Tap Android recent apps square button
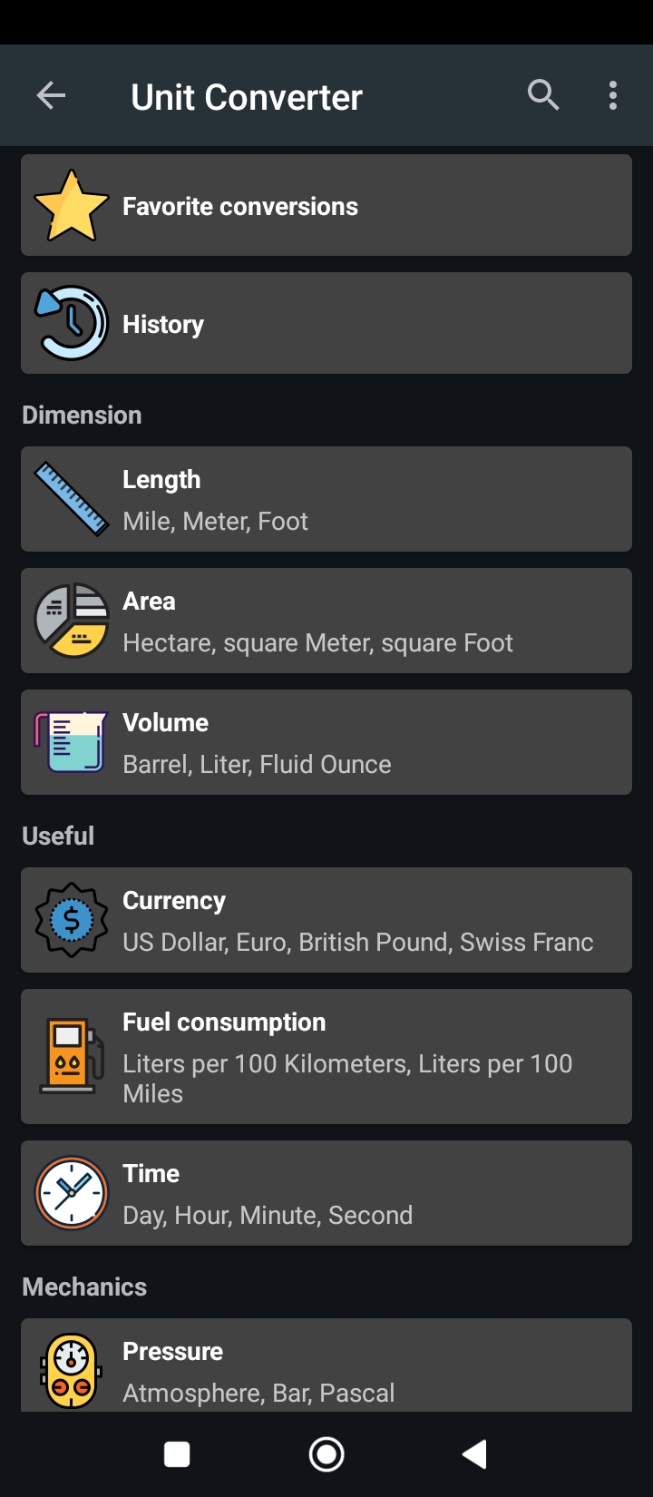Viewport: 653px width, 1497px height. [177, 1454]
